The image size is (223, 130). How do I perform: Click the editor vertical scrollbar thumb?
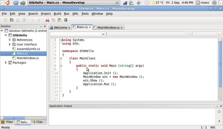[220, 64]
